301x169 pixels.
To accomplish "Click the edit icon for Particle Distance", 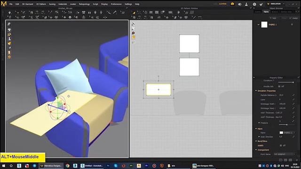I will coord(293,95).
